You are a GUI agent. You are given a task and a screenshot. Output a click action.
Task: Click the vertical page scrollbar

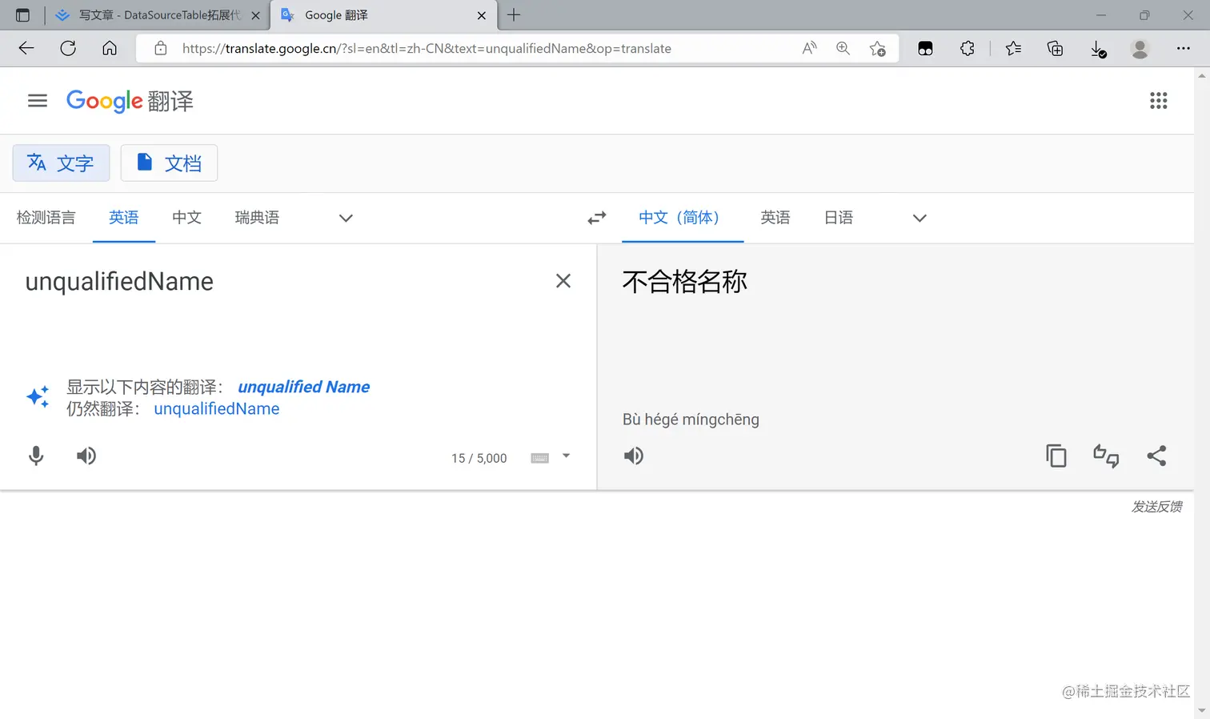[1202, 393]
